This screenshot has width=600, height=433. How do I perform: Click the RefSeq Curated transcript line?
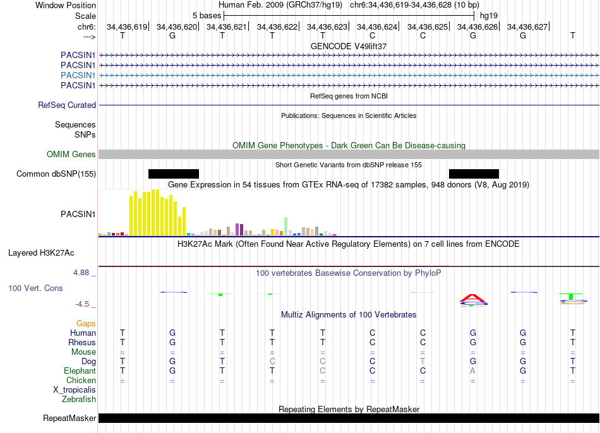pos(349,105)
